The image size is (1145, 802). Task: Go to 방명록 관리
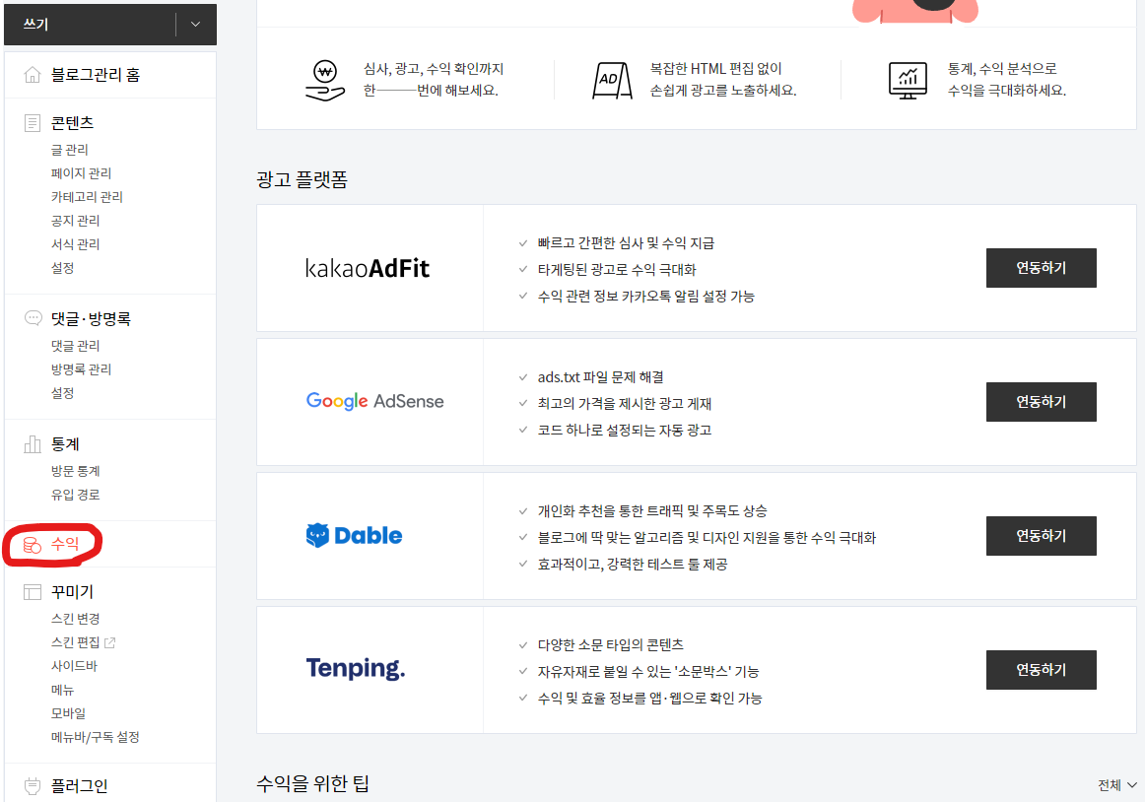(x=81, y=368)
